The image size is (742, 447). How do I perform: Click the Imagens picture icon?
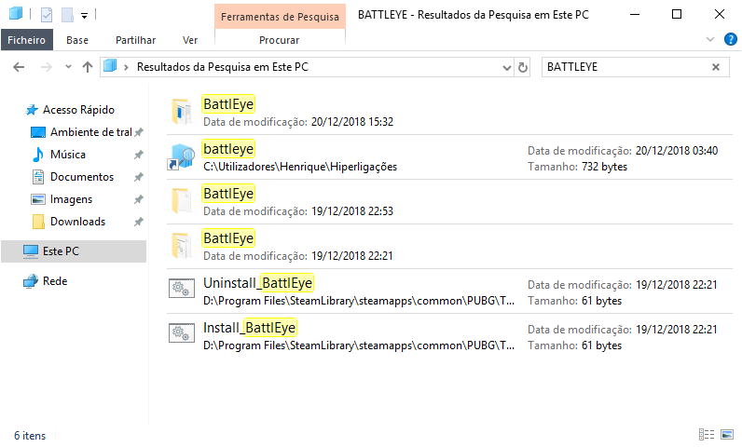pyautogui.click(x=38, y=199)
